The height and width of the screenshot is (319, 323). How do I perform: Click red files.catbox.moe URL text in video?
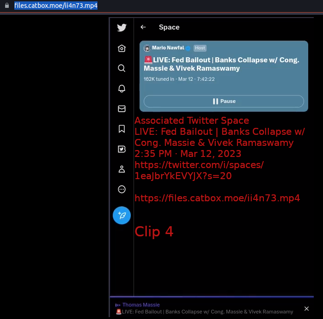click(x=217, y=198)
